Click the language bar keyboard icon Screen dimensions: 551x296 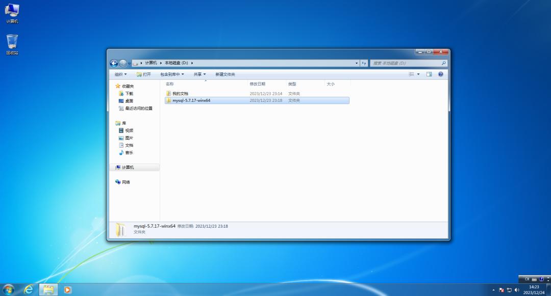tap(534, 280)
